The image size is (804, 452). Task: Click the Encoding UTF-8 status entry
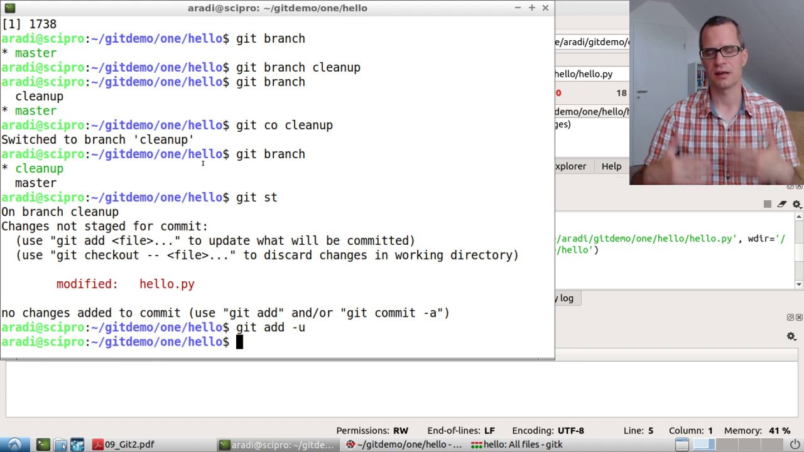548,431
